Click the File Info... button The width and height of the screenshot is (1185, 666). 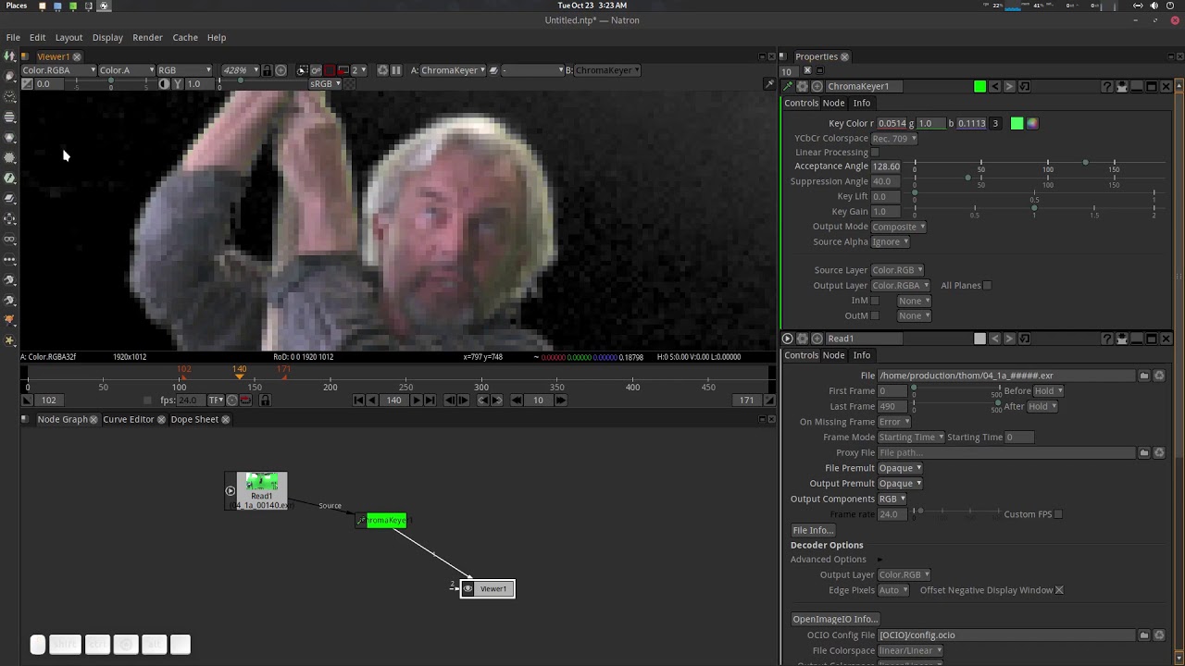pos(812,530)
